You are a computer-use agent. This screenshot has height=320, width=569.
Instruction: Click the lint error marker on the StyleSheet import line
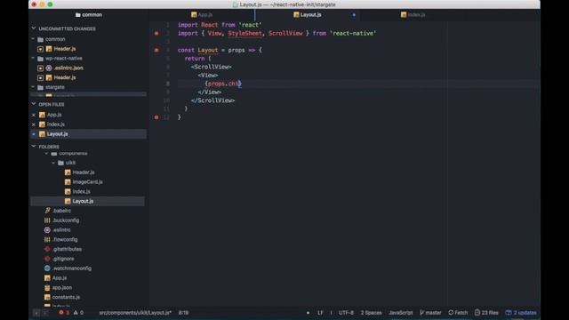click(156, 34)
